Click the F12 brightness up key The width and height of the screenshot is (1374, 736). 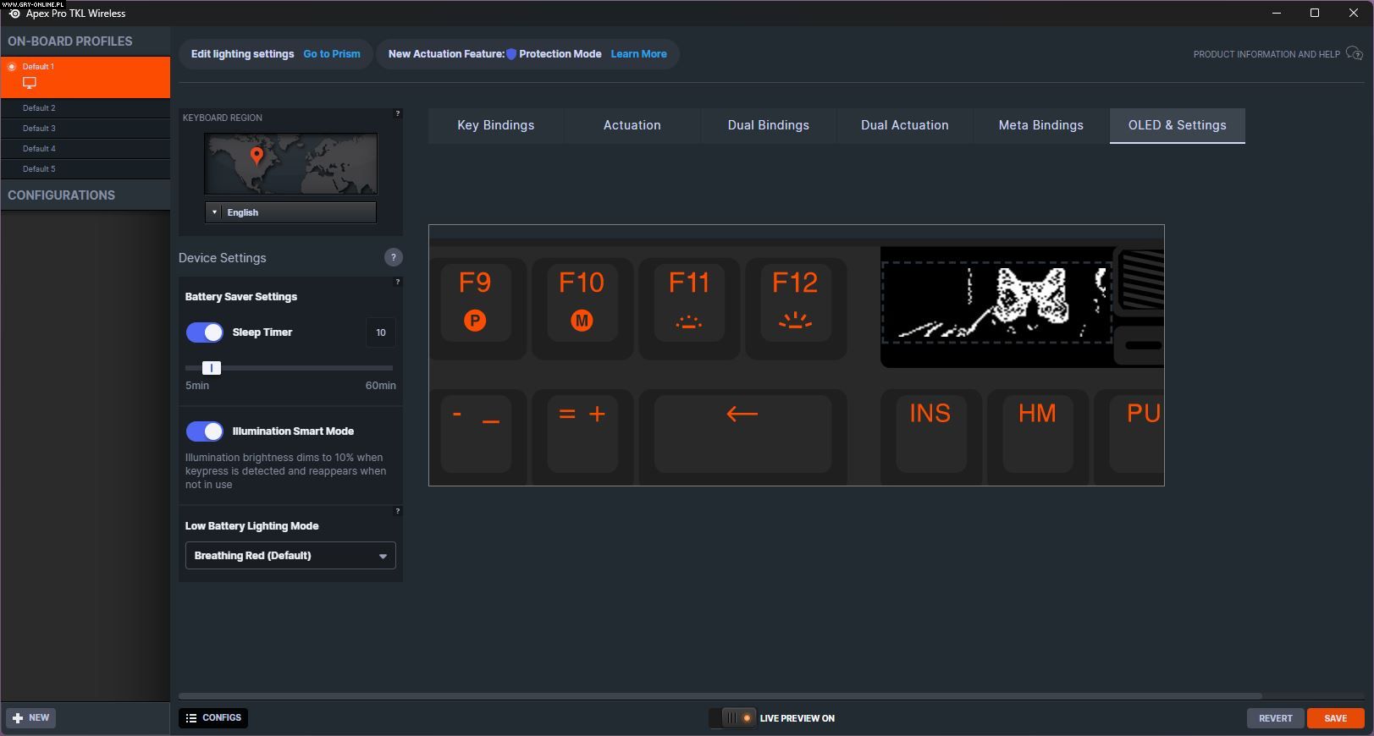pyautogui.click(x=795, y=300)
